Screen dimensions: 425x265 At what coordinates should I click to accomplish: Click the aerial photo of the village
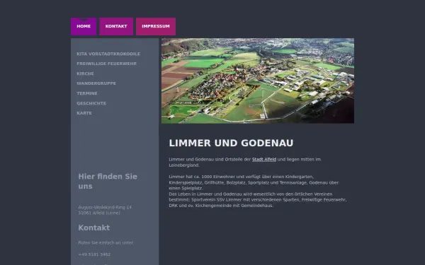[x=258, y=81]
